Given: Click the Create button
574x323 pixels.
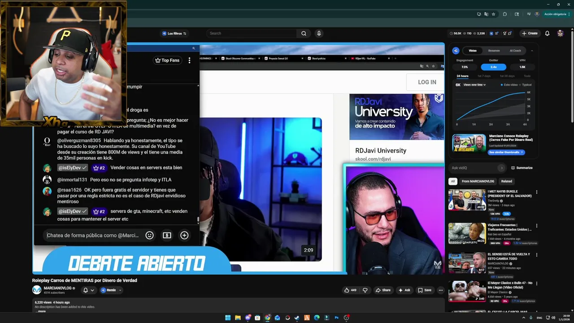Looking at the screenshot, I should click(x=530, y=33).
